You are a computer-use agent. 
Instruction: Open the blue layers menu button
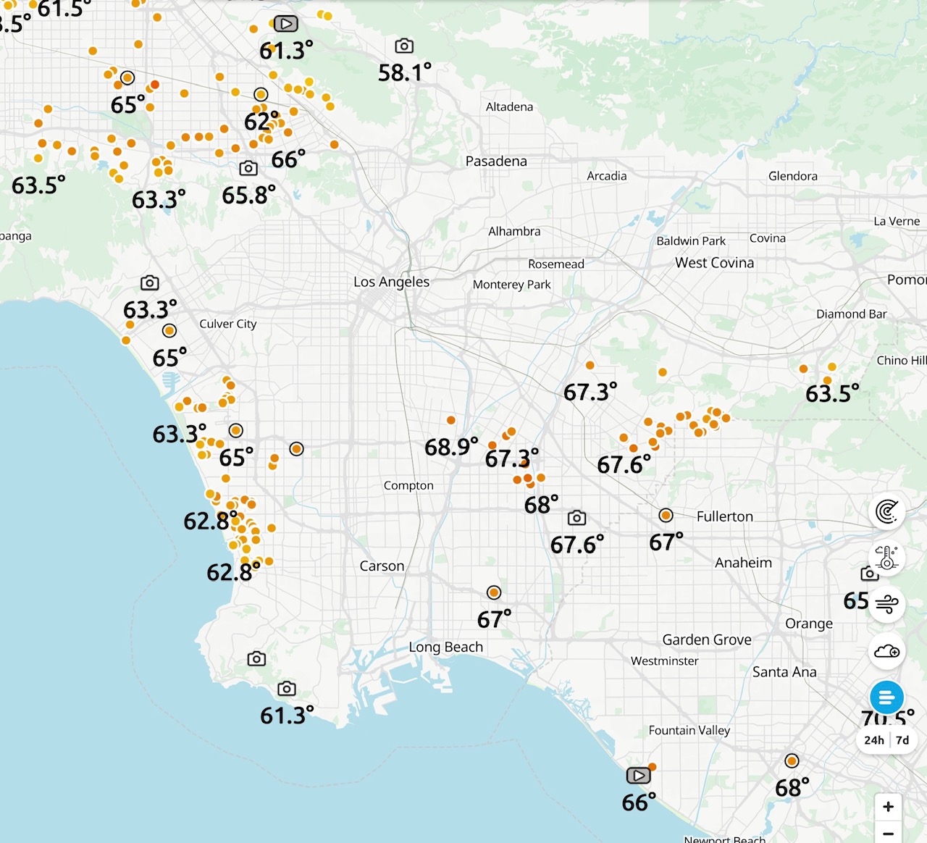[x=886, y=698]
